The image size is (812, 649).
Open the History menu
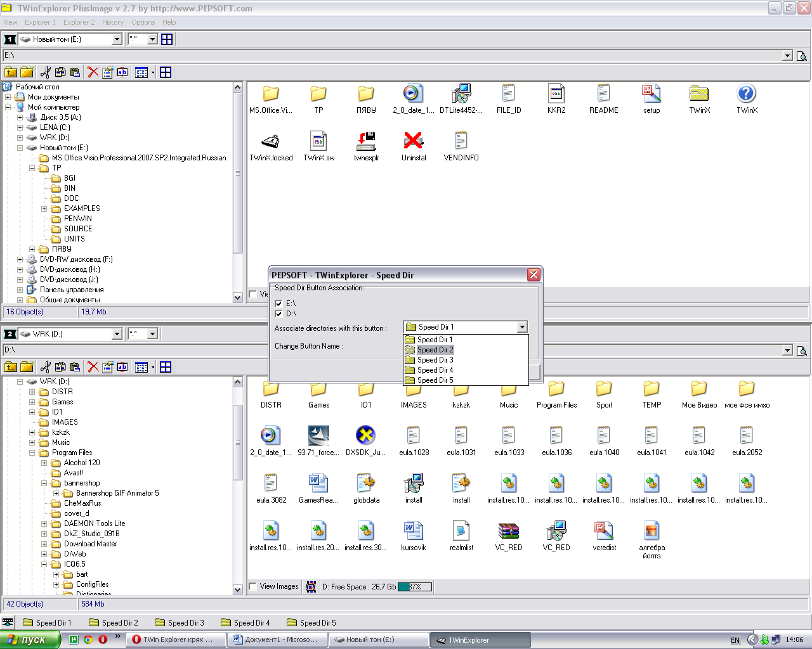click(113, 22)
